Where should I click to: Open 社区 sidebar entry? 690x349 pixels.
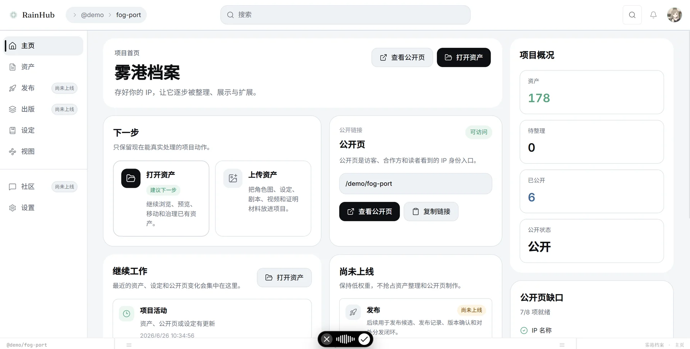(43, 187)
